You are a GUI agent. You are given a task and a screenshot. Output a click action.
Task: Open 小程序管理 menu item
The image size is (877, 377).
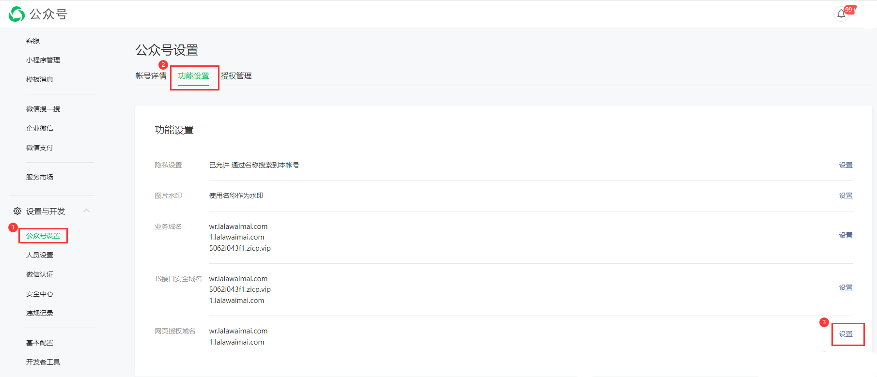point(43,60)
